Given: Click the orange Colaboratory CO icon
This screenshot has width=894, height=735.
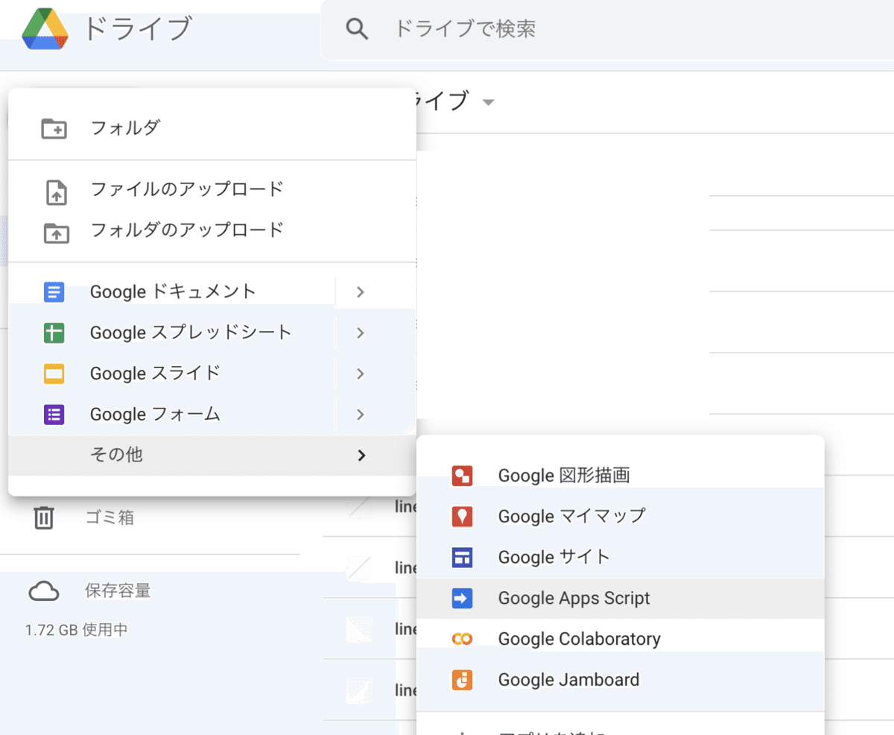Looking at the screenshot, I should tap(462, 639).
